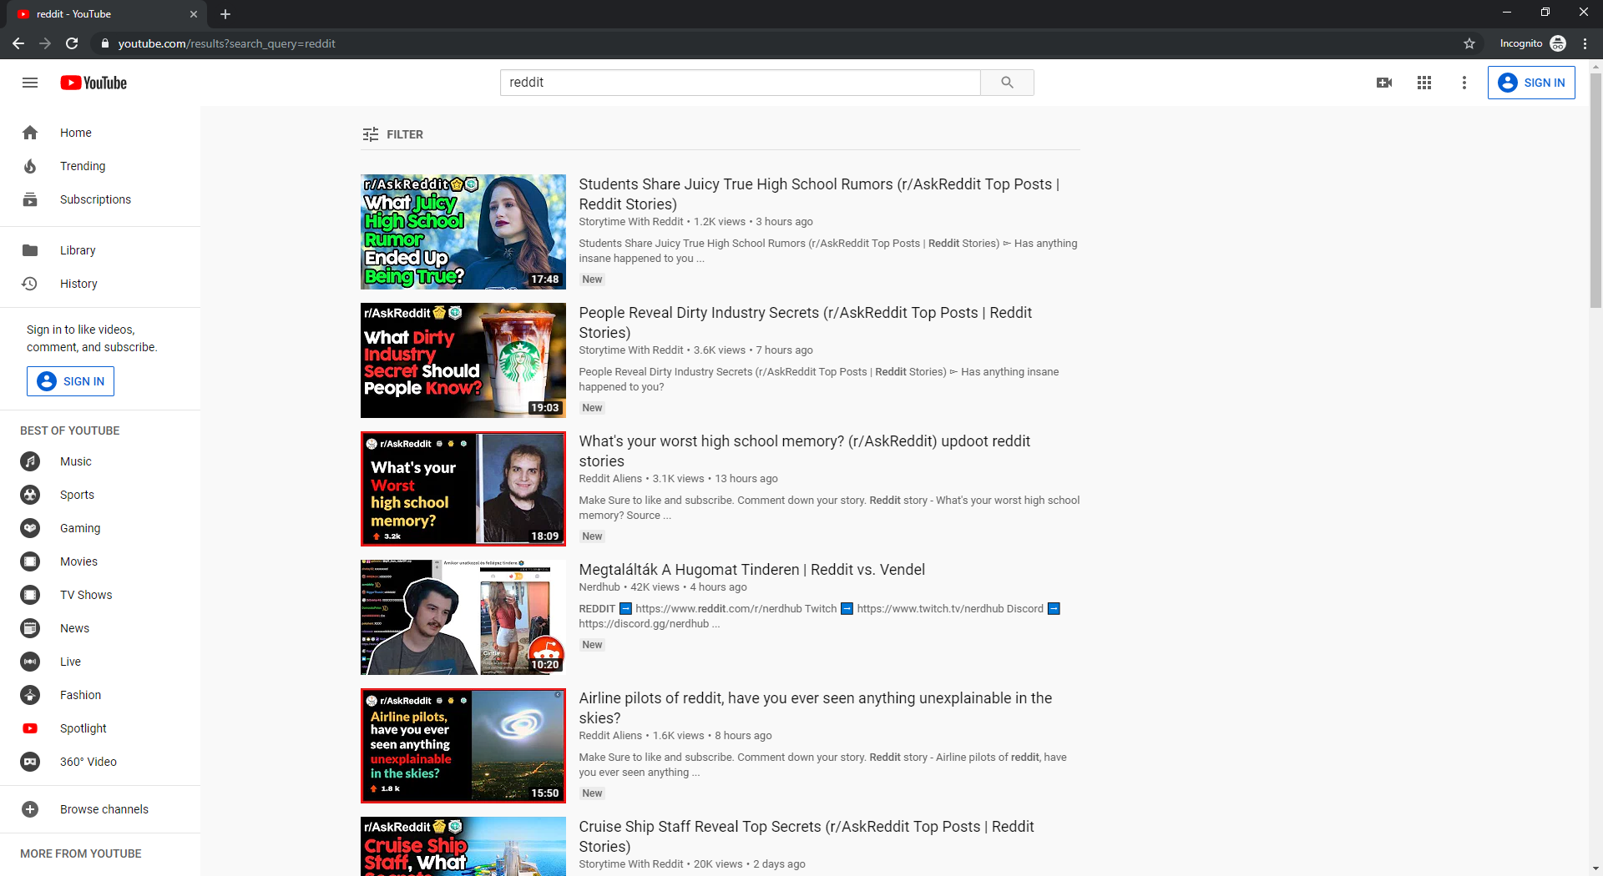
Task: Click the search magnifier button
Action: coord(1007,83)
